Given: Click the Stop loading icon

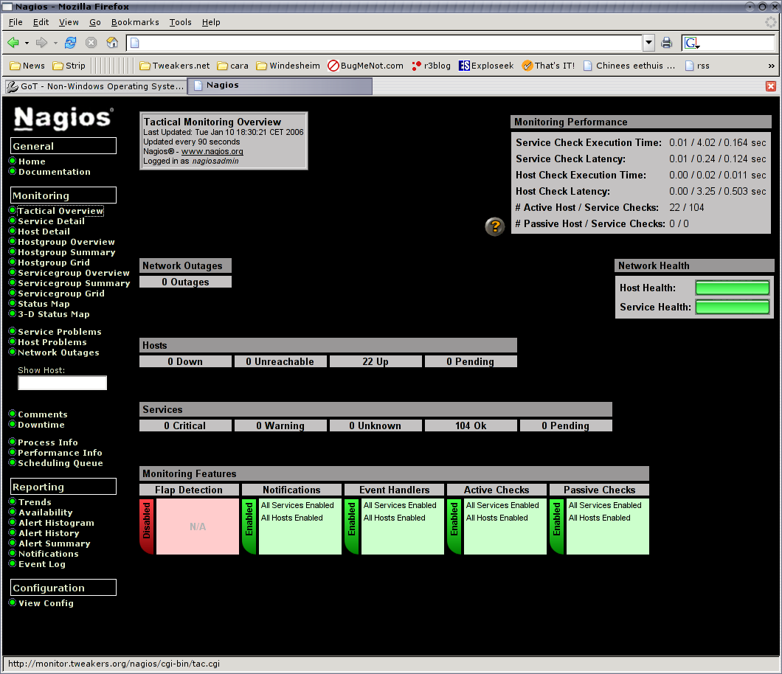Looking at the screenshot, I should tap(91, 43).
